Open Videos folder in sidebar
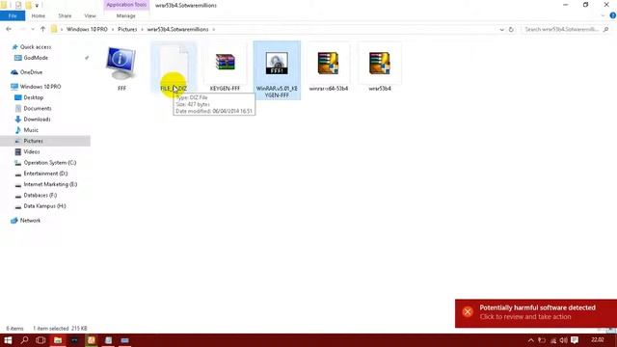 point(32,152)
